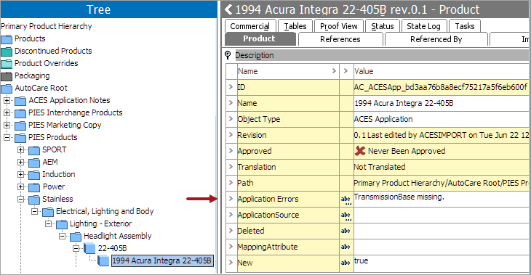Viewport: 531px width, 275px height.
Task: Click the Product Overrides folder icon
Action: (7, 64)
